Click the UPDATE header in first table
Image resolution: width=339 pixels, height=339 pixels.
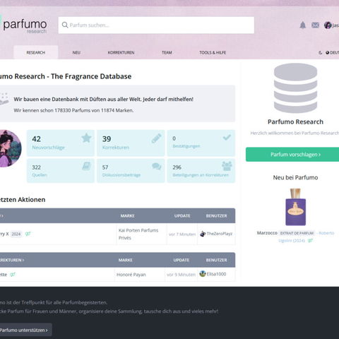click(x=182, y=216)
